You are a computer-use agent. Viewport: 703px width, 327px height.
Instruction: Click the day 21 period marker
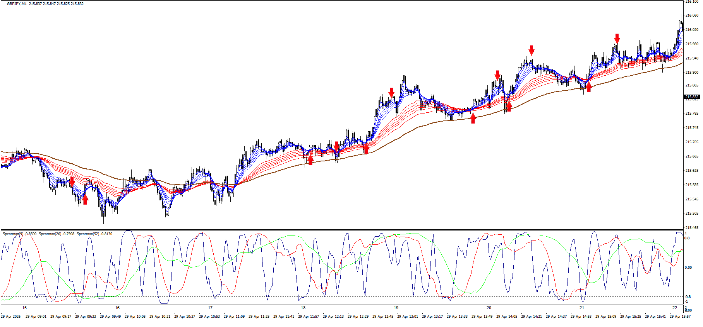[581, 308]
